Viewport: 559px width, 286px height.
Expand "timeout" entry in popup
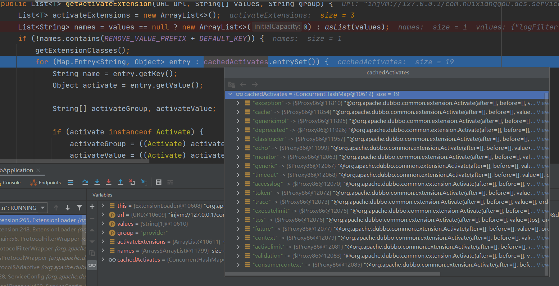(x=238, y=175)
